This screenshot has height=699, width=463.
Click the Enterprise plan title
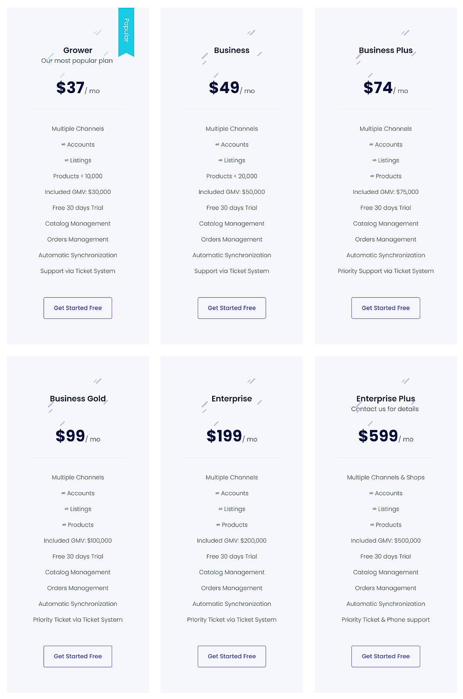[231, 398]
